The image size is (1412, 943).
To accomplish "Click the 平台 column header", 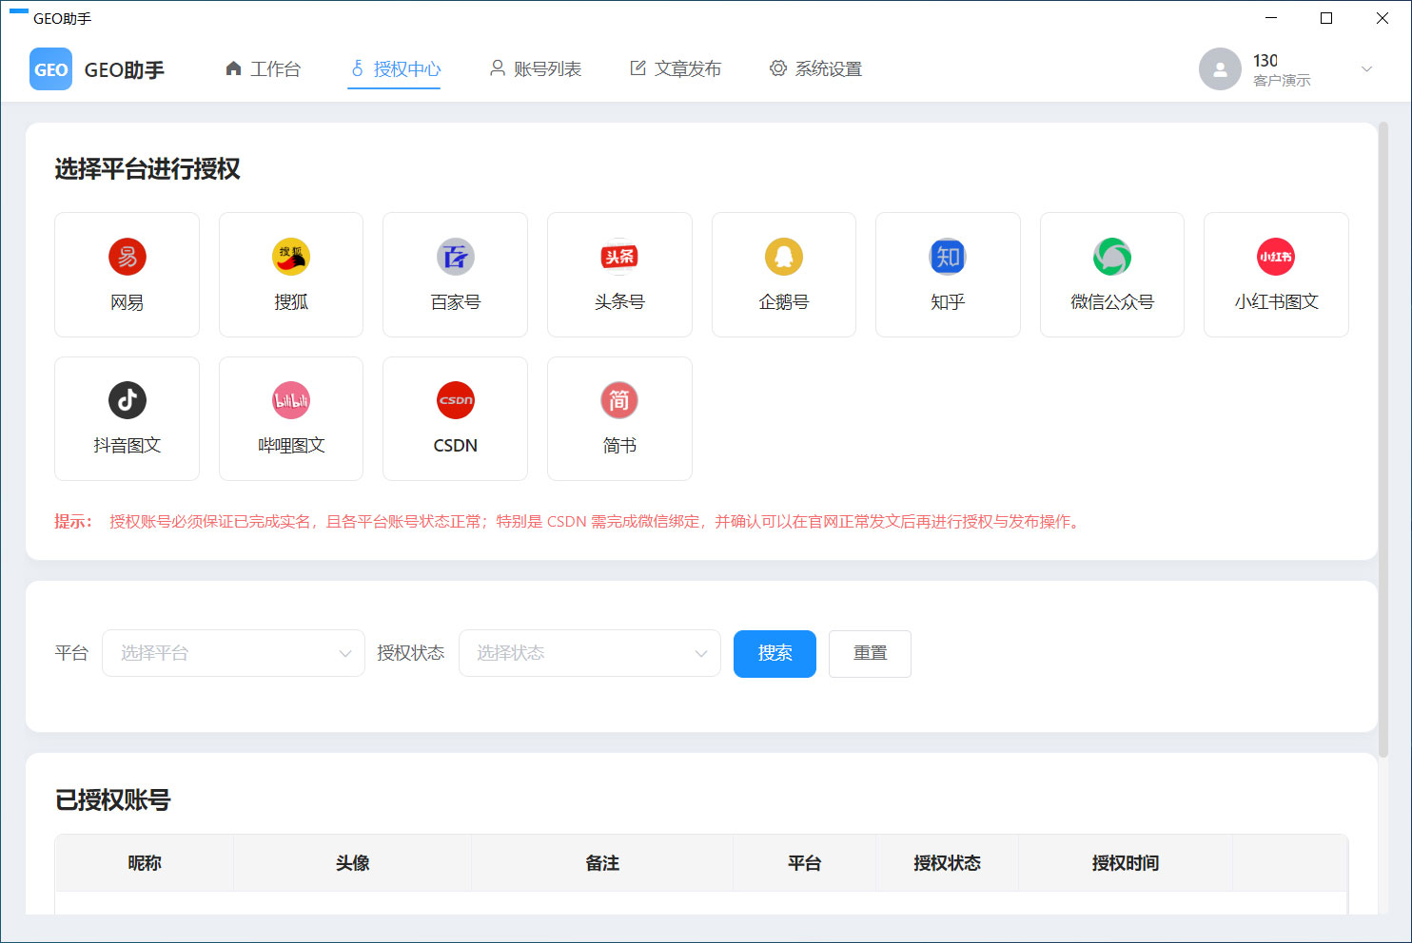I will coord(804,863).
